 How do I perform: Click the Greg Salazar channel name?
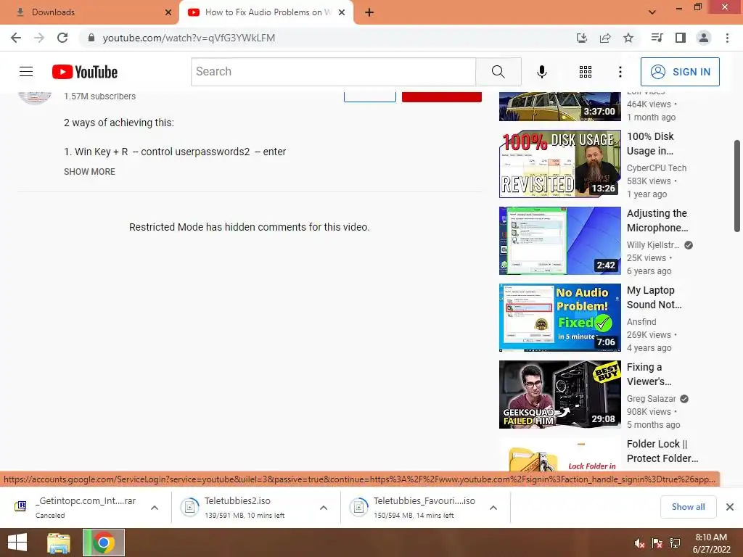click(x=651, y=399)
